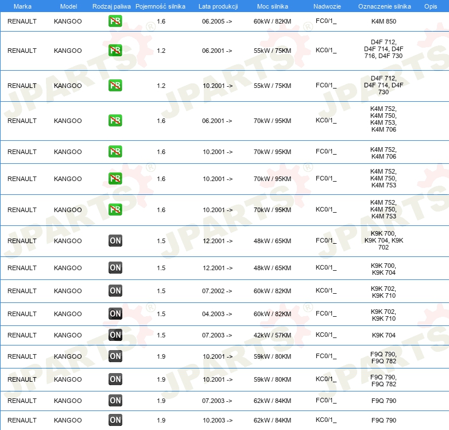This screenshot has width=449, height=430.
Task: Click the 42kW / 57KM power cell
Action: click(272, 335)
